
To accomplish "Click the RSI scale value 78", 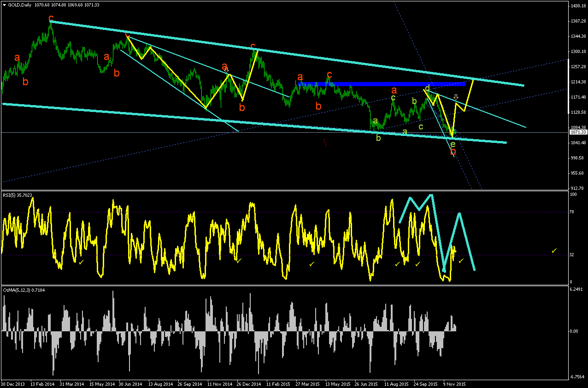I will 573,212.
